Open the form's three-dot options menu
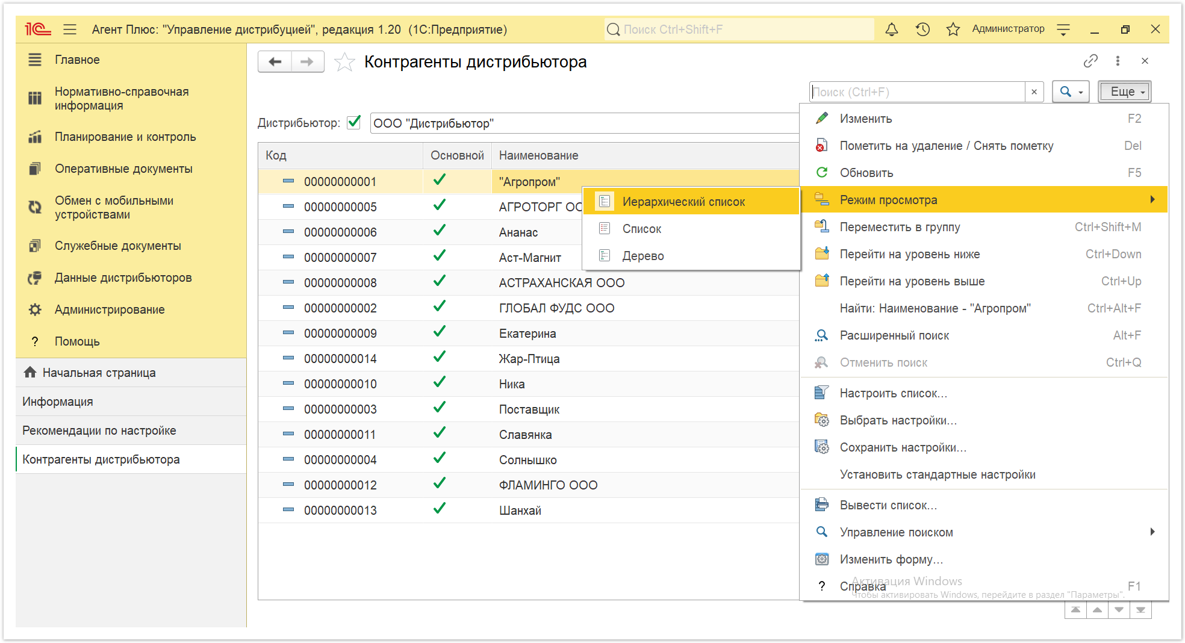Viewport: 1185px width, 643px height. 1118,61
